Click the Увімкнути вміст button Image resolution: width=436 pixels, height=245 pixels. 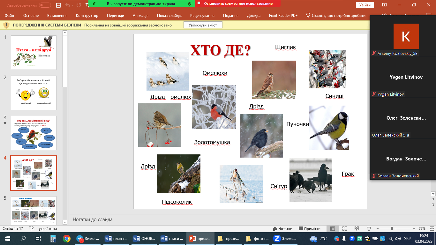(203, 25)
